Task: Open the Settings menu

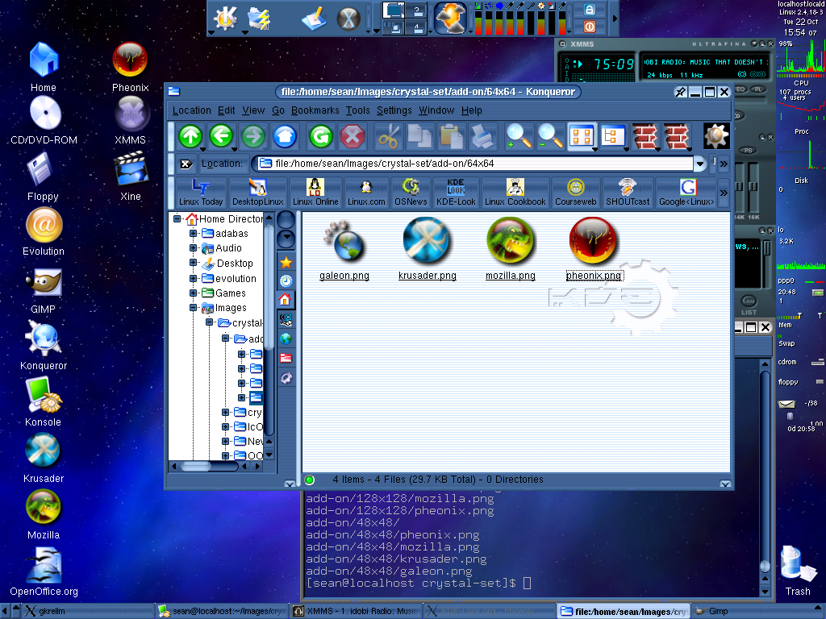Action: 394,110
